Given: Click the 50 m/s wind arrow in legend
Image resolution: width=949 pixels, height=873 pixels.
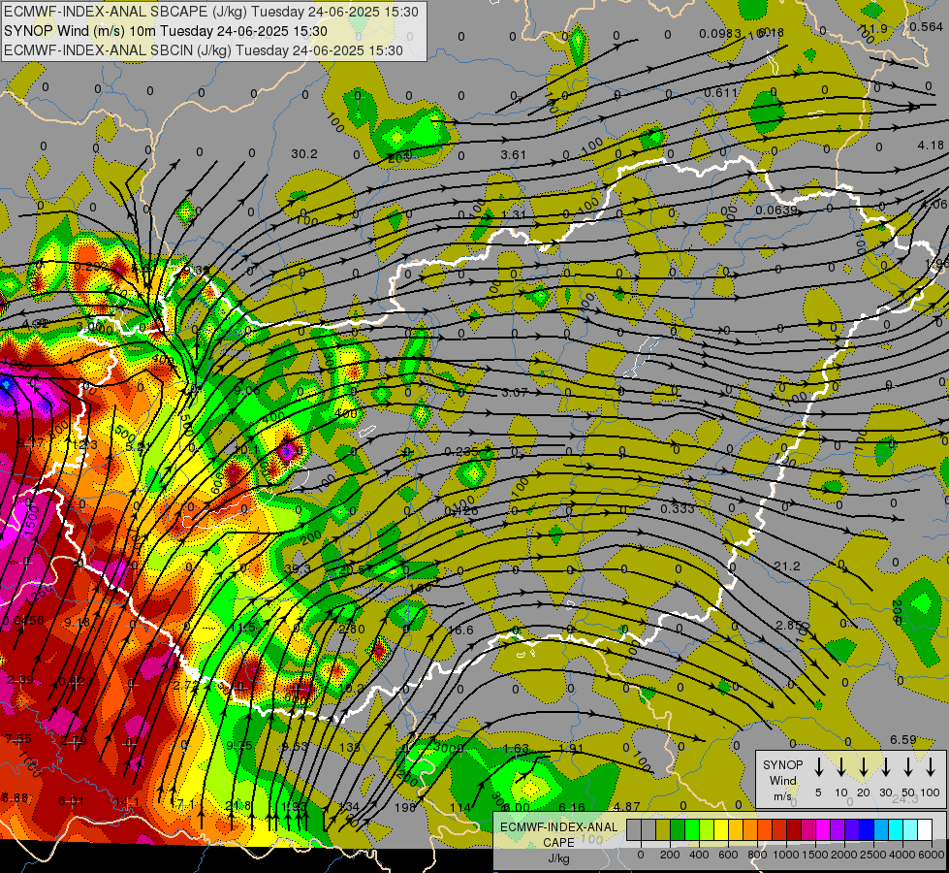Looking at the screenshot, I should click(908, 767).
